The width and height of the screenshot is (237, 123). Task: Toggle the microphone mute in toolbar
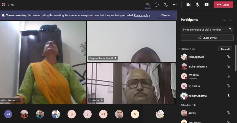point(197,5)
